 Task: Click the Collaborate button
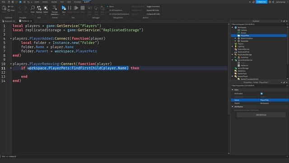pos(261,2)
